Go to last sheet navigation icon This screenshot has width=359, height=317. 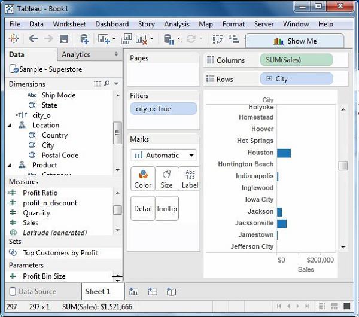pyautogui.click(x=308, y=306)
